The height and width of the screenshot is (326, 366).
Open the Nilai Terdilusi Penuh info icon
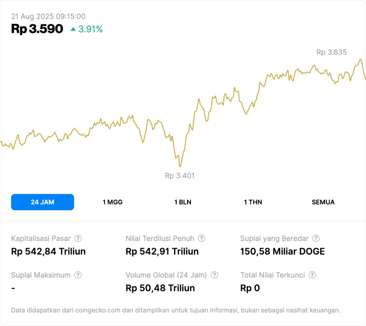pos(202,238)
